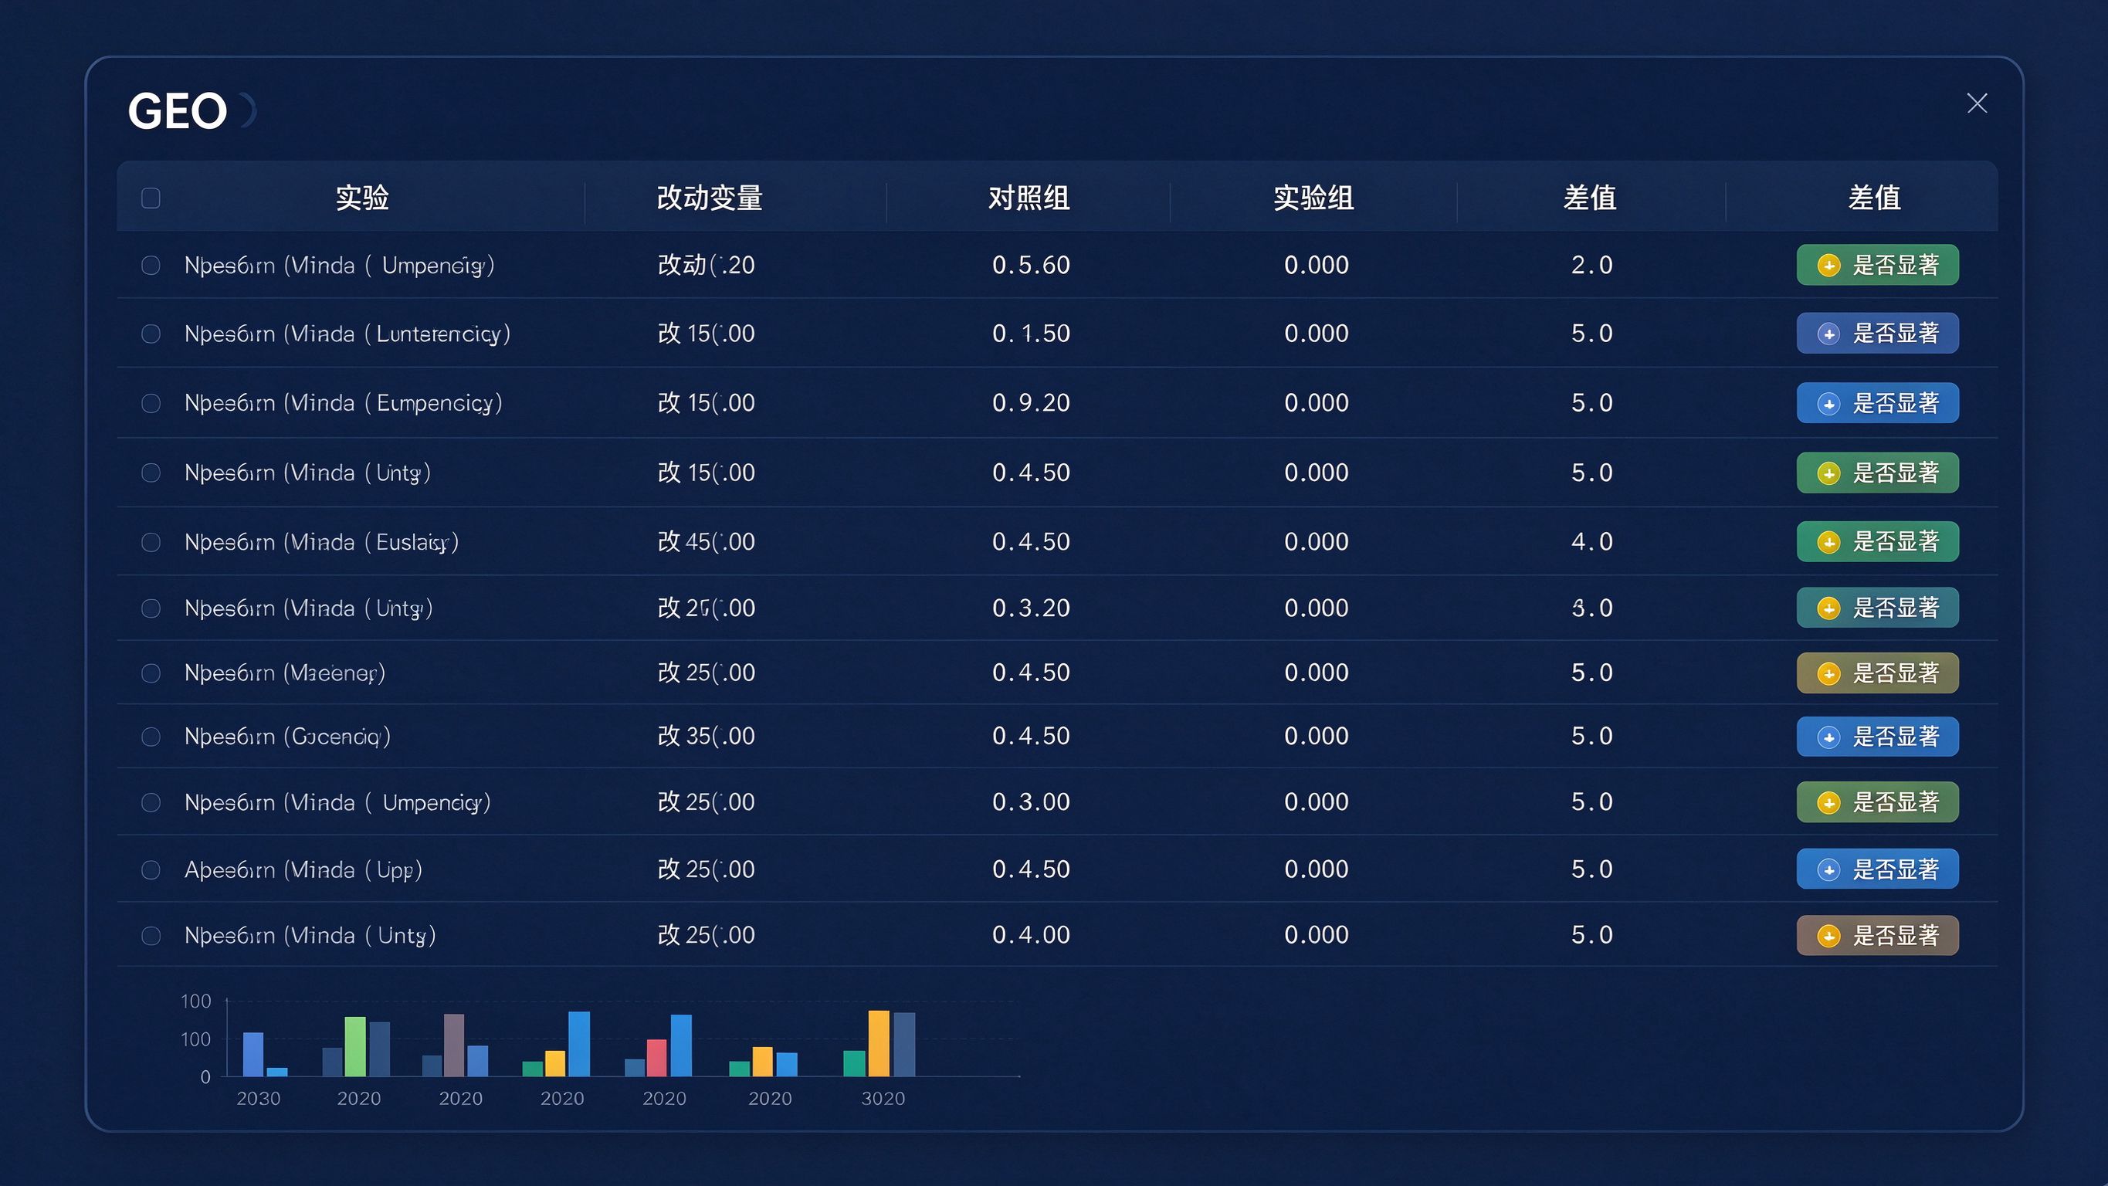The height and width of the screenshot is (1186, 2108).
Task: Sort by the 实验组 column header
Action: click(1313, 198)
